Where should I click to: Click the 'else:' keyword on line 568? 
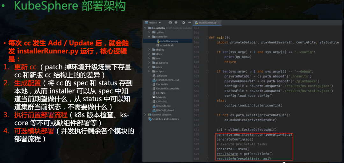point(221,101)
